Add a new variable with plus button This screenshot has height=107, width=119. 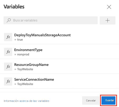point(107,20)
